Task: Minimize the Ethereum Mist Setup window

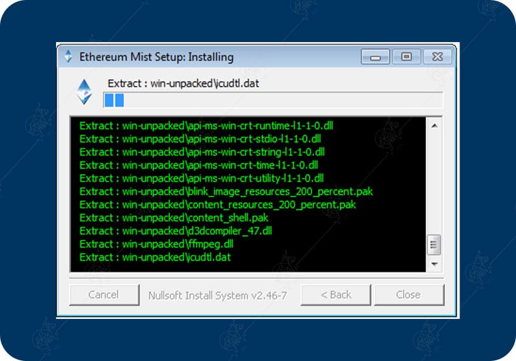Action: [x=375, y=57]
